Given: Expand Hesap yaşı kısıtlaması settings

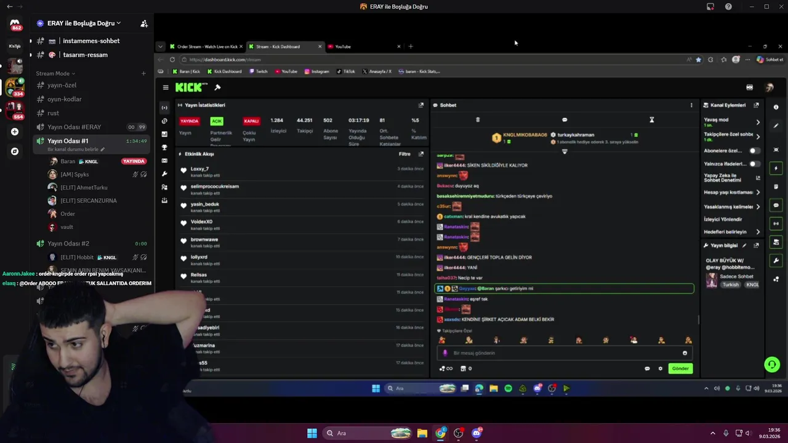Looking at the screenshot, I should point(758,192).
